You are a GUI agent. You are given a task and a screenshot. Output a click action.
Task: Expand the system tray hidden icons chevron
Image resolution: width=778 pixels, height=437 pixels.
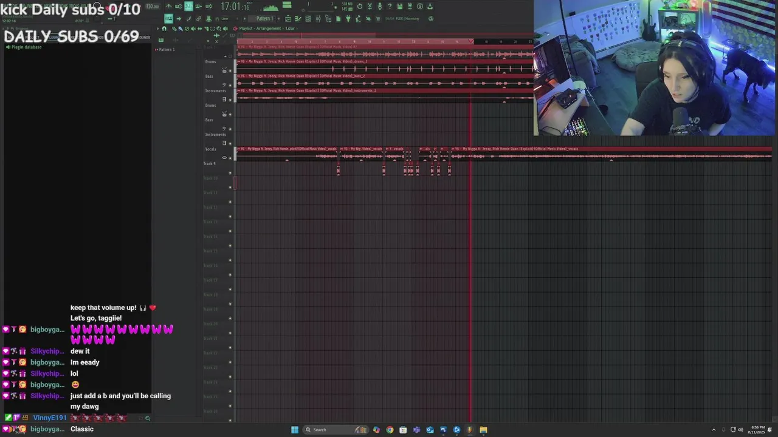click(714, 430)
